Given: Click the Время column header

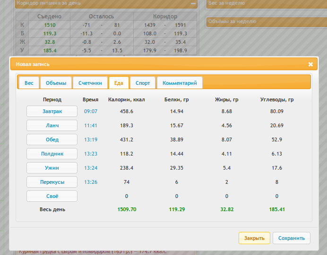Looking at the screenshot, I should [x=91, y=99].
